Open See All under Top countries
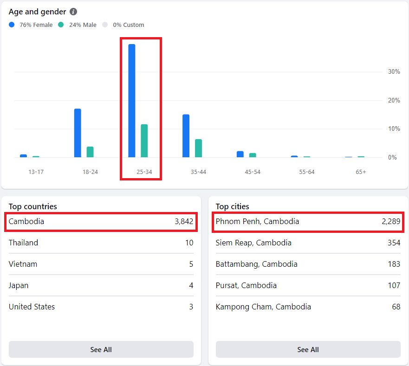This screenshot has width=409, height=366. pyautogui.click(x=101, y=349)
